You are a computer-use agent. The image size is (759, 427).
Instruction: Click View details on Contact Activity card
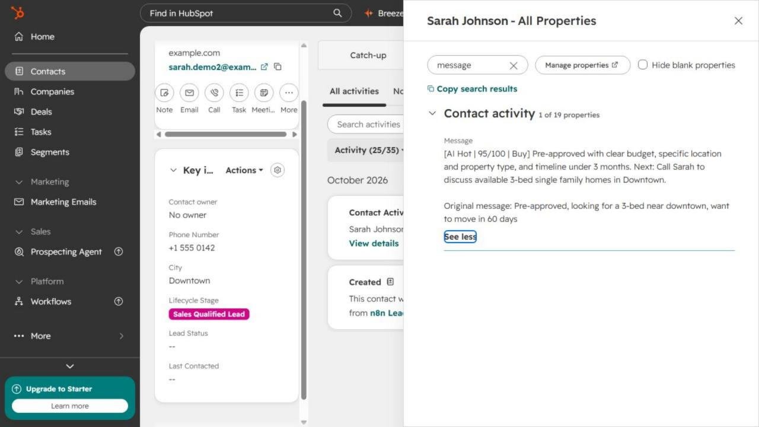[x=374, y=243]
